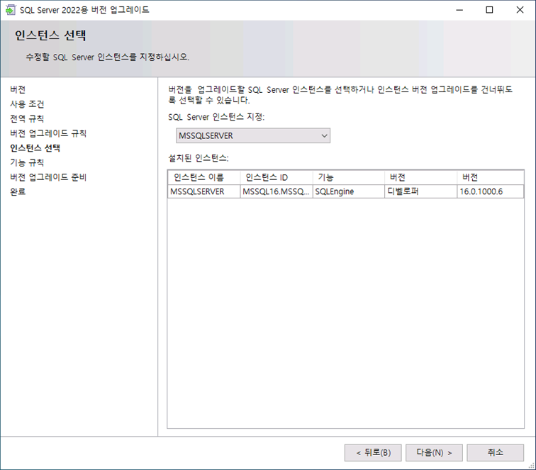
Task: Select the 사용 조건 step in sidebar
Action: (x=27, y=104)
